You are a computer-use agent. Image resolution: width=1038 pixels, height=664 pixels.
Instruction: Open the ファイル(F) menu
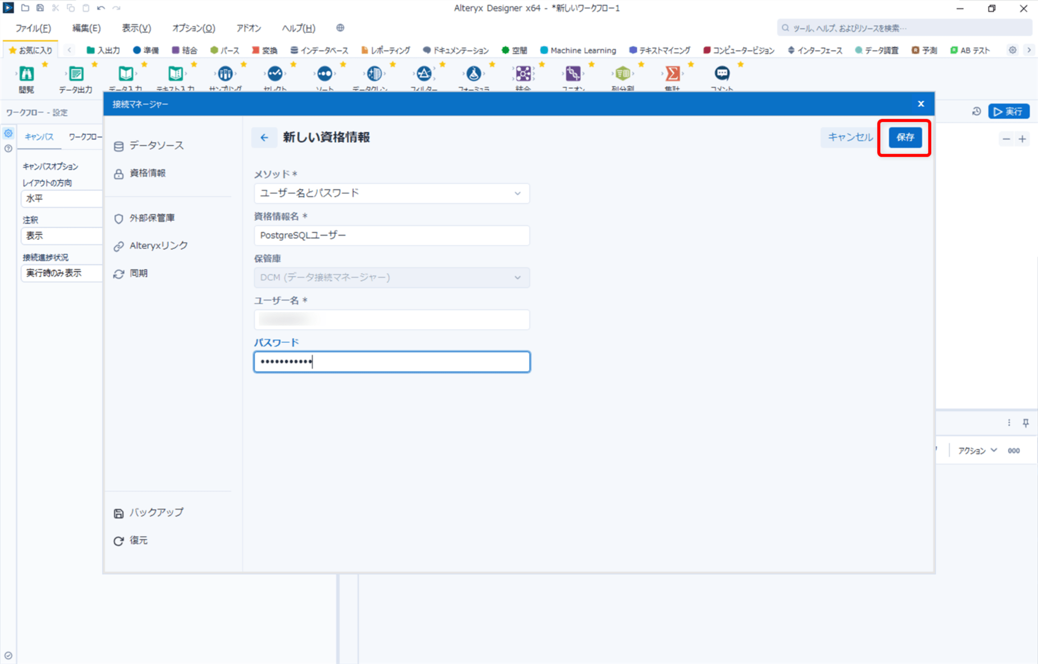pos(33,28)
